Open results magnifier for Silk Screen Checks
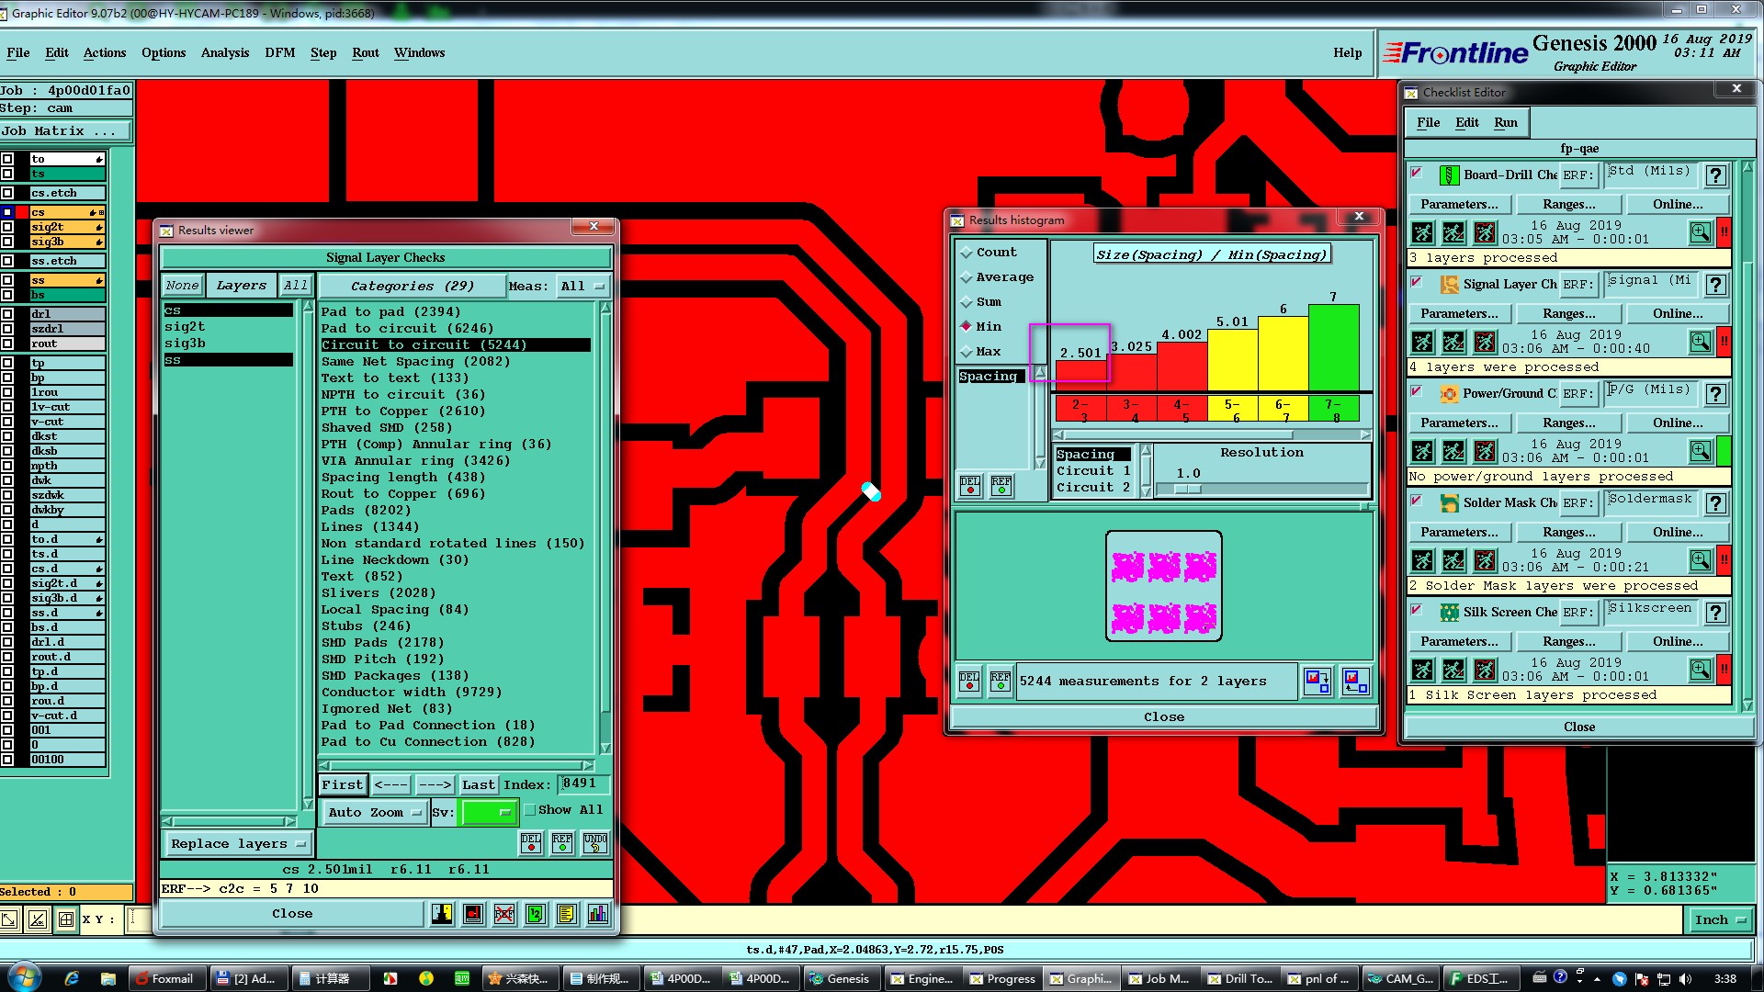The image size is (1764, 992). tap(1701, 670)
